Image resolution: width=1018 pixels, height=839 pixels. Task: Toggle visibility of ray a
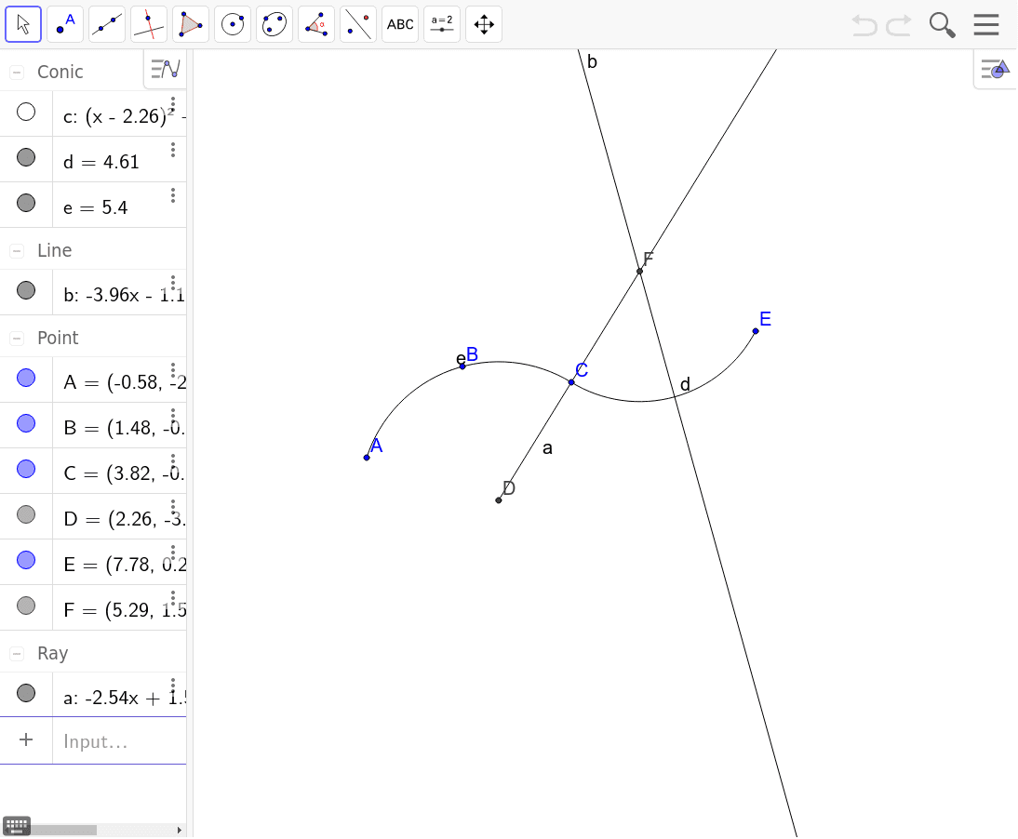pyautogui.click(x=26, y=694)
